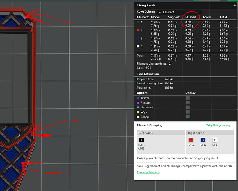Click the white filament 4 table swatch

point(138,47)
